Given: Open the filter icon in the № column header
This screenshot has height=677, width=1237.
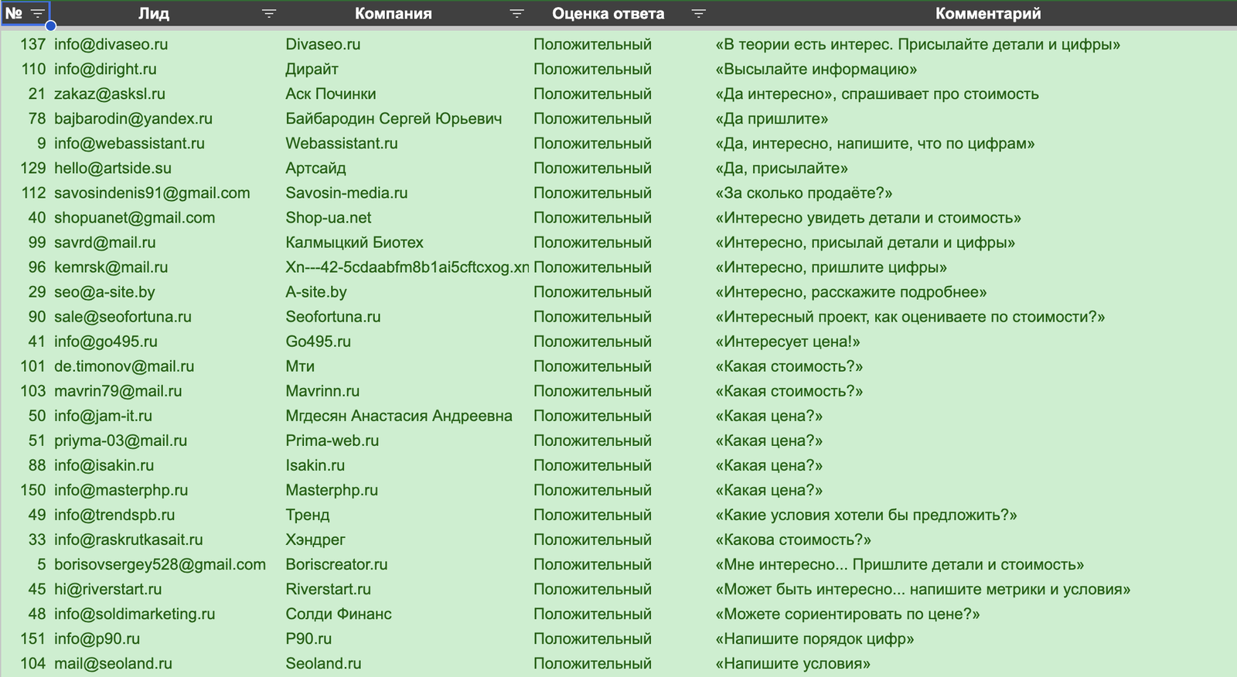Looking at the screenshot, I should click(x=37, y=13).
